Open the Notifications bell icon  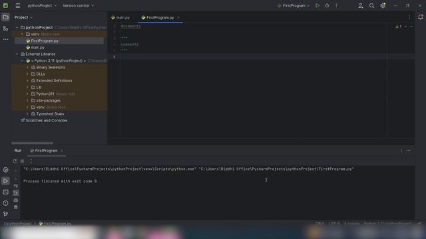pos(420,17)
